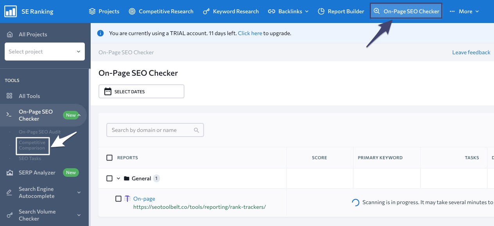Open the On-page report link

[x=144, y=199]
